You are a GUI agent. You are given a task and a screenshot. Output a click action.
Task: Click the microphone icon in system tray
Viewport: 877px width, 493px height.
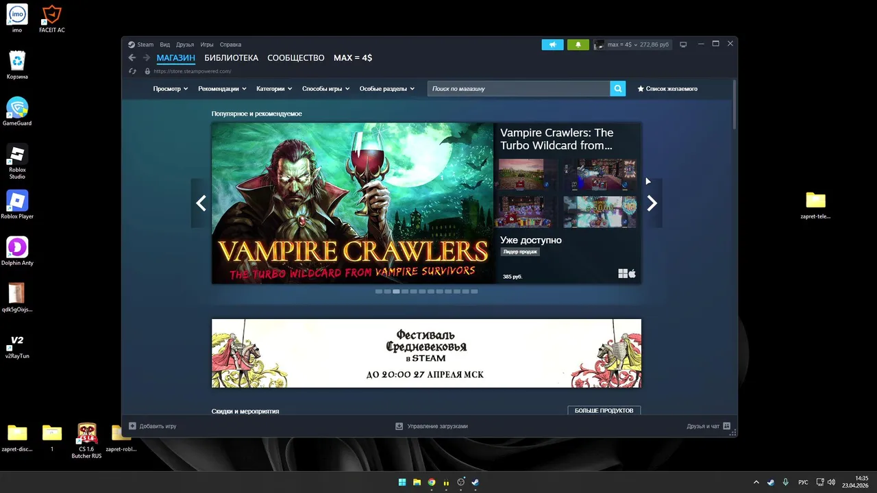click(785, 482)
